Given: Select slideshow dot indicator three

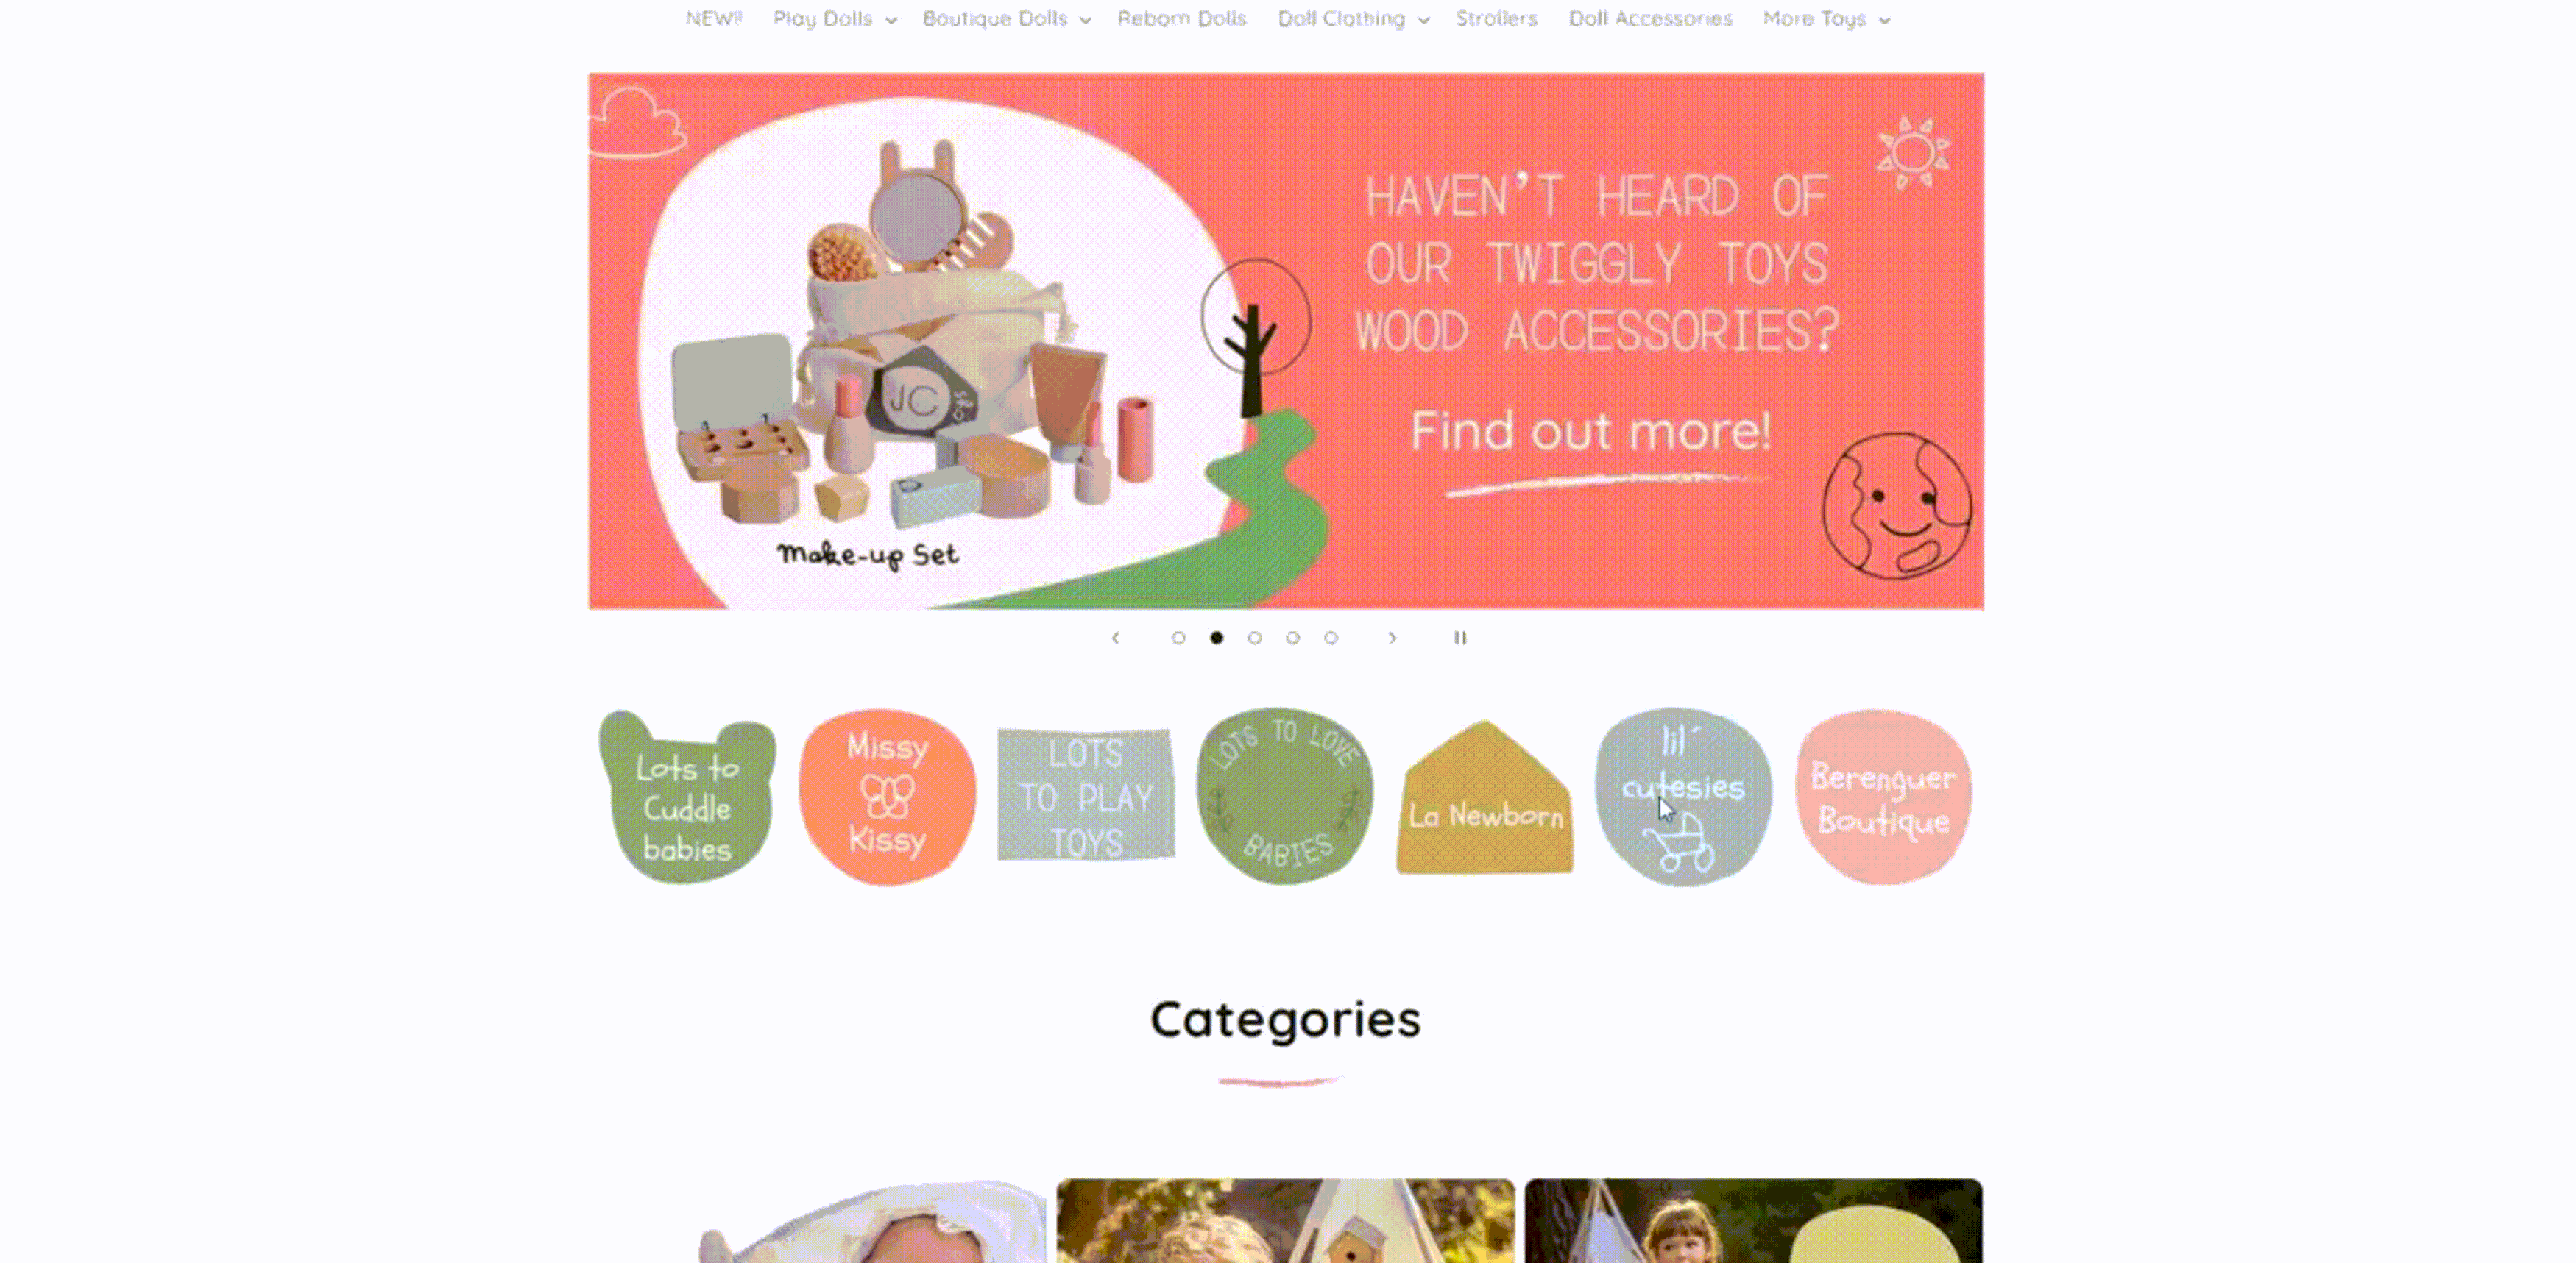Looking at the screenshot, I should [x=1253, y=637].
